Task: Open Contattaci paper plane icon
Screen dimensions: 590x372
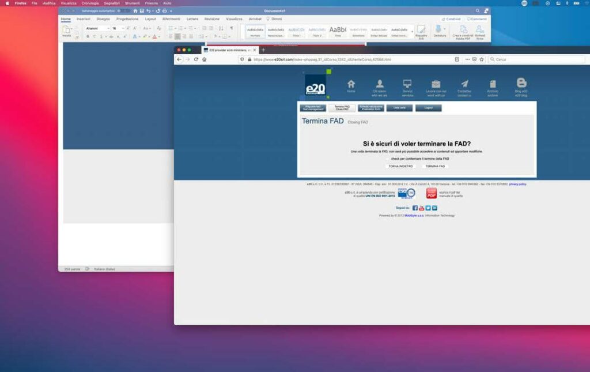Action: click(465, 84)
